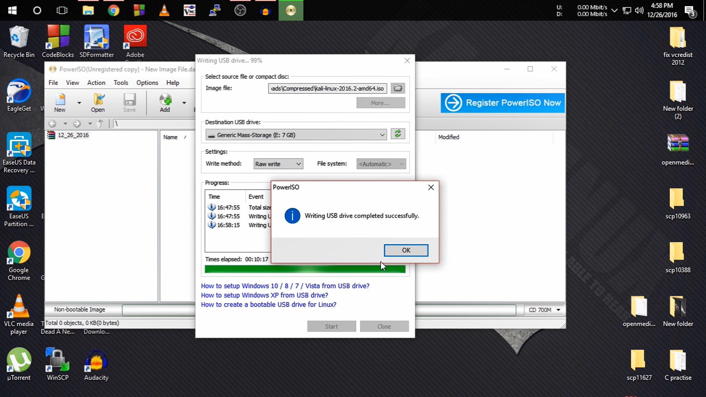This screenshot has width=706, height=397.
Task: Click Register PowerISO Now banner
Action: [503, 103]
